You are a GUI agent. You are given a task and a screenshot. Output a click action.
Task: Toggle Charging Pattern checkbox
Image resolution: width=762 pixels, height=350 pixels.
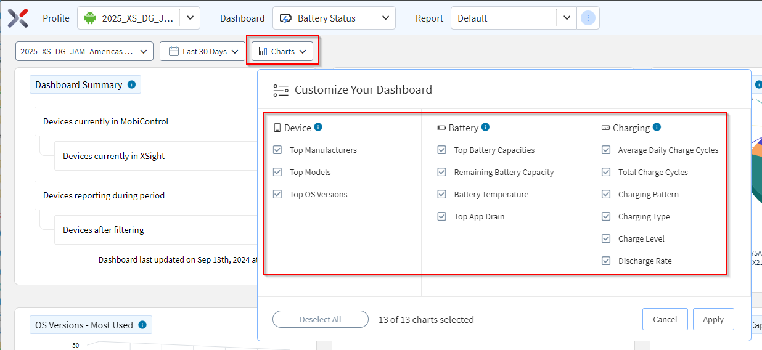[606, 194]
